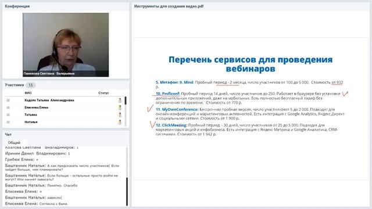Toggle checkbox beside Татьяна in participants
The height and width of the screenshot is (209, 372).
coord(8,115)
